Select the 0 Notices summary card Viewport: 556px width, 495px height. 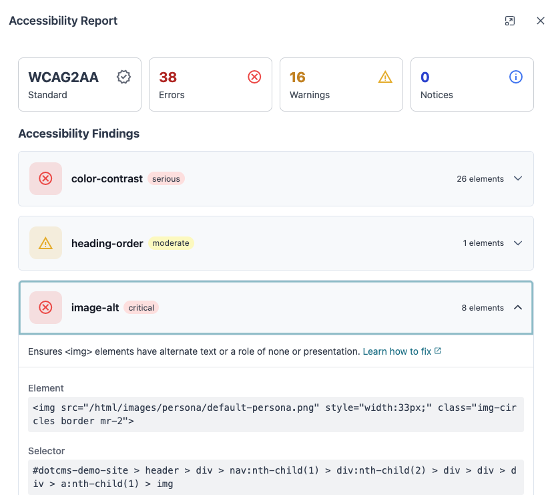pyautogui.click(x=472, y=84)
